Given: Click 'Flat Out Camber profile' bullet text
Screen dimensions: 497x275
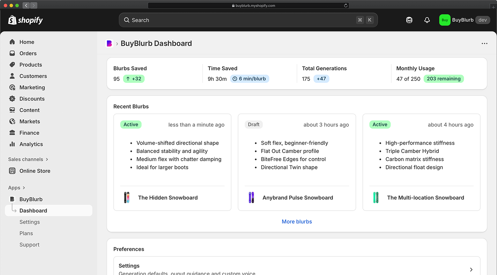Looking at the screenshot, I should click(x=290, y=151).
